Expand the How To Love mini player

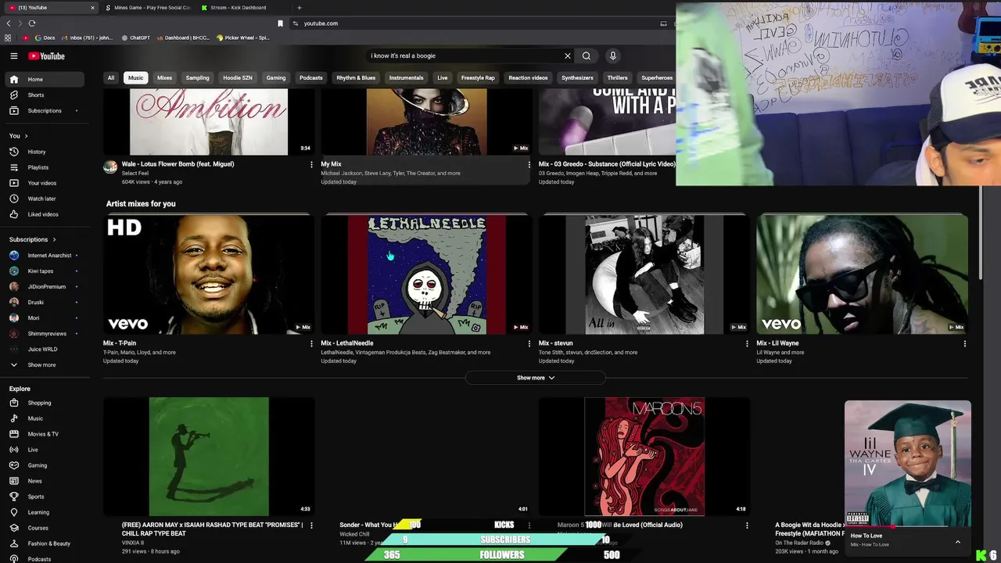point(957,541)
